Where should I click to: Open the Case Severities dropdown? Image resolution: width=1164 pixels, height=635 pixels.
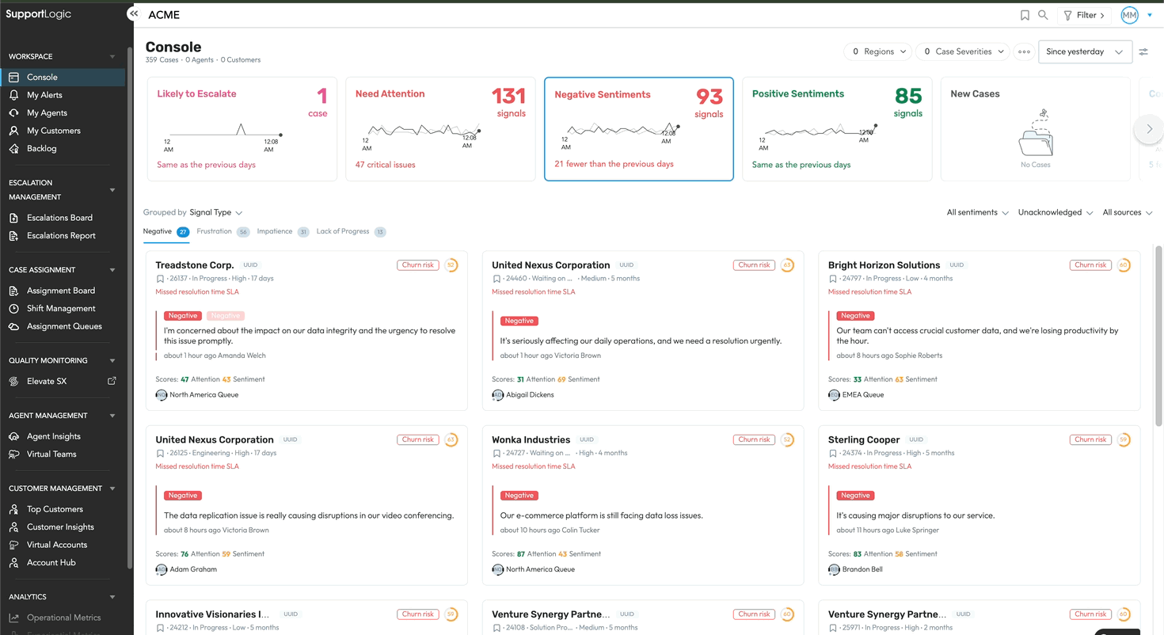coord(963,51)
